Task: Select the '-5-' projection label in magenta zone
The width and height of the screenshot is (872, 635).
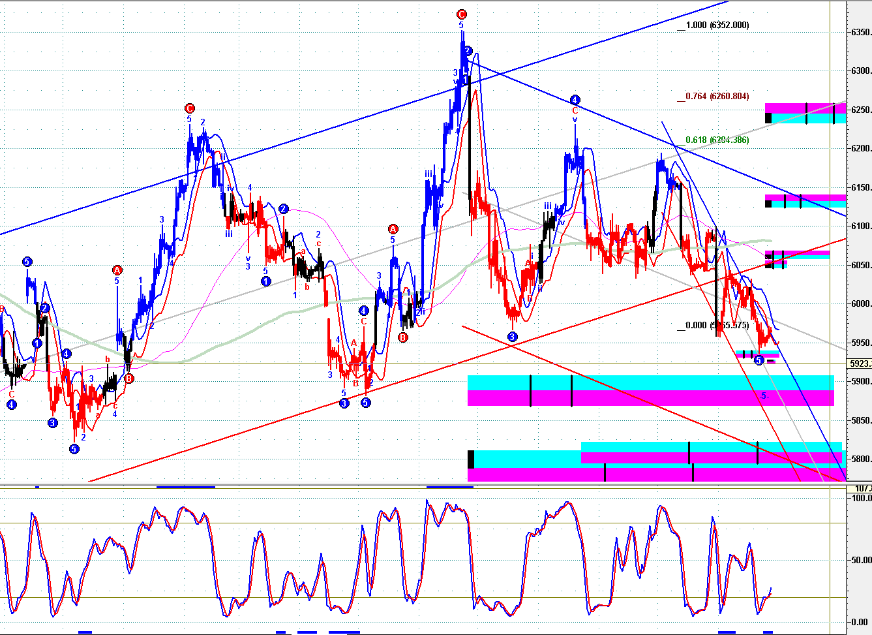Action: coord(764,396)
